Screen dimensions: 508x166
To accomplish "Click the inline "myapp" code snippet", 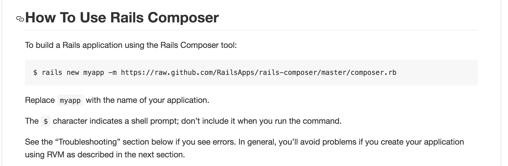I will tap(70, 101).
